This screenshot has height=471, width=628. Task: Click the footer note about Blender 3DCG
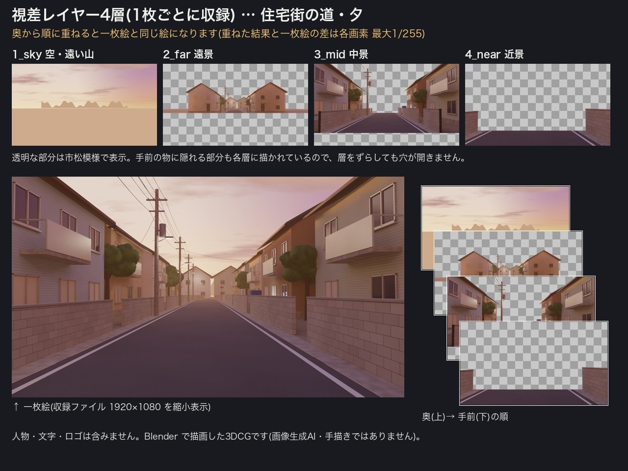click(216, 436)
